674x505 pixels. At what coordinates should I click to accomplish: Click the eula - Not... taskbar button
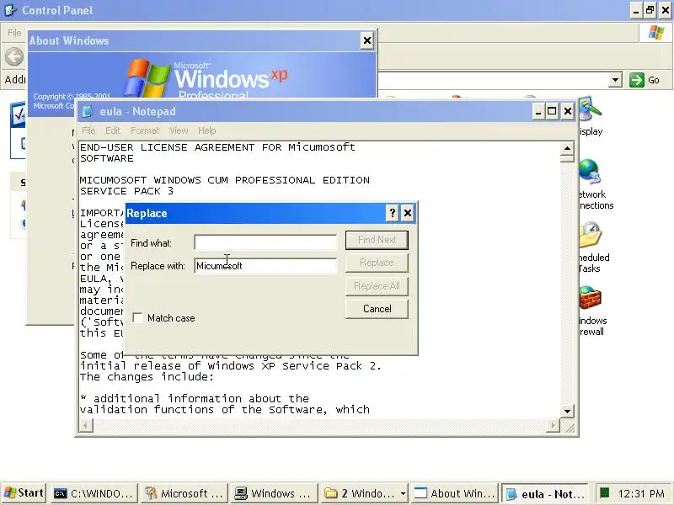pyautogui.click(x=545, y=494)
